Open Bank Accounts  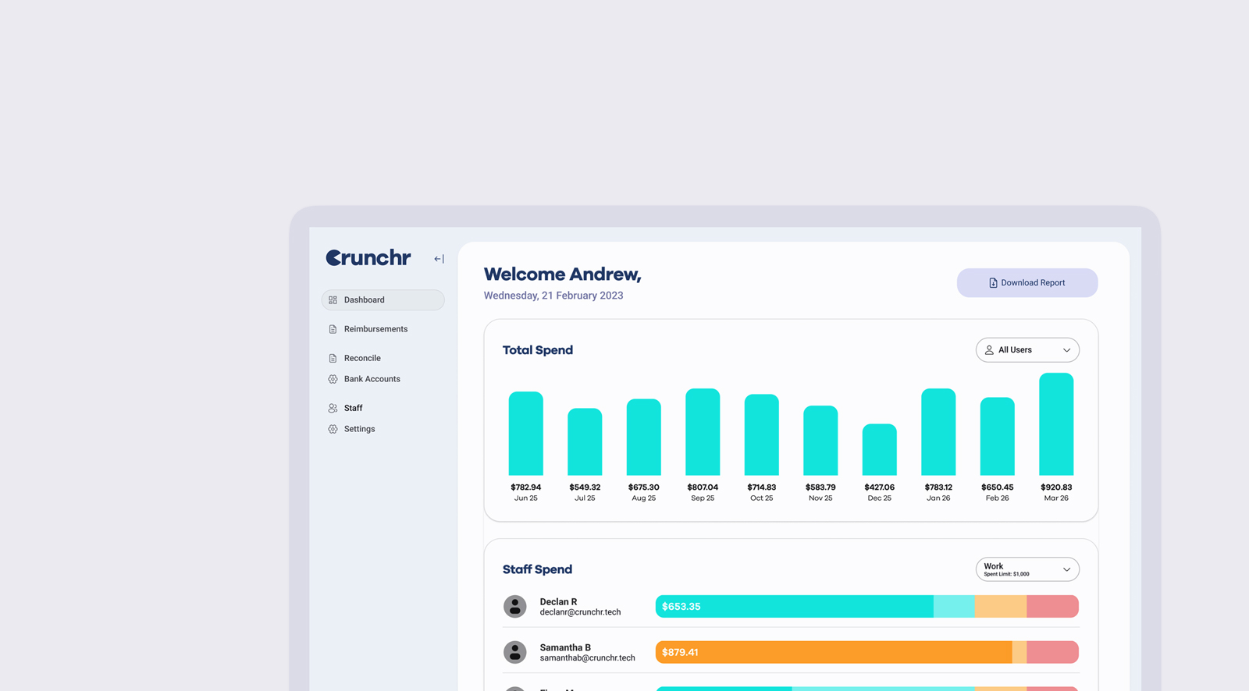pyautogui.click(x=372, y=379)
